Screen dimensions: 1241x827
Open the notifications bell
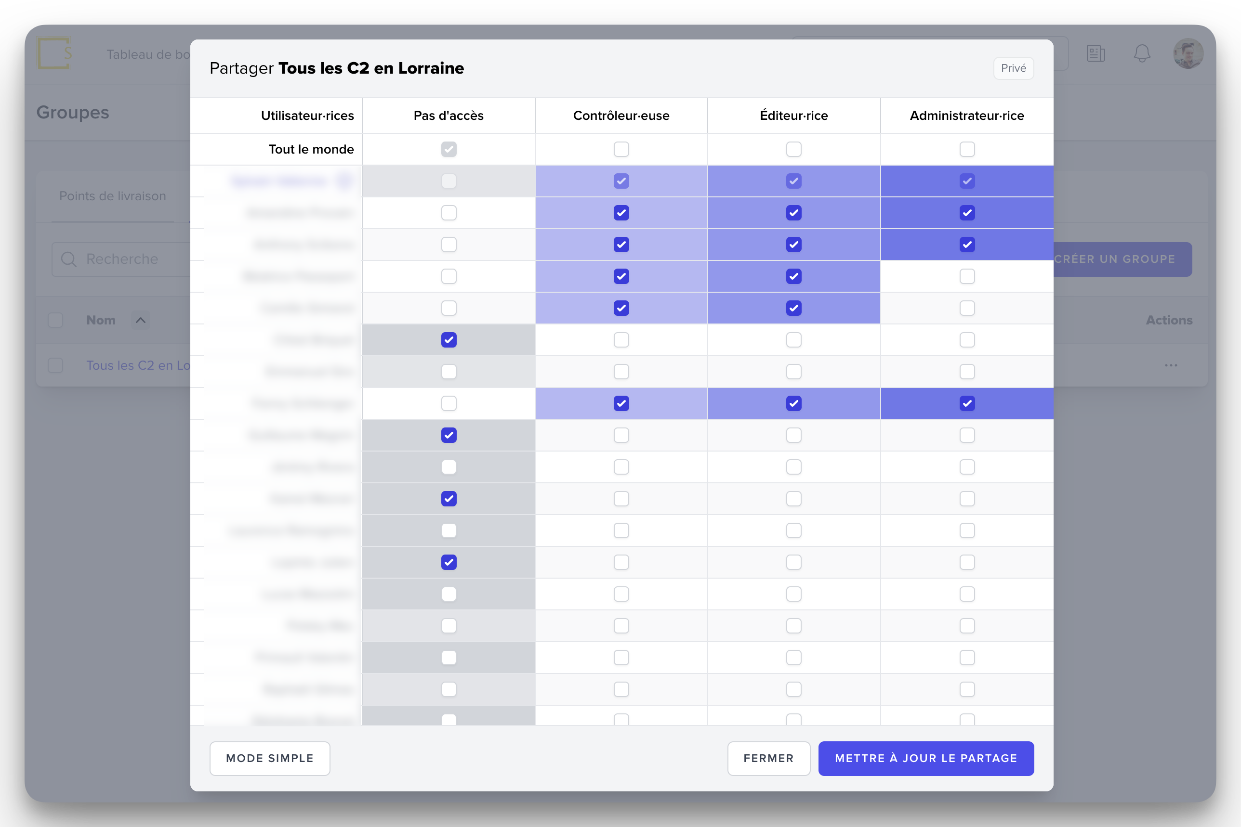(x=1142, y=53)
